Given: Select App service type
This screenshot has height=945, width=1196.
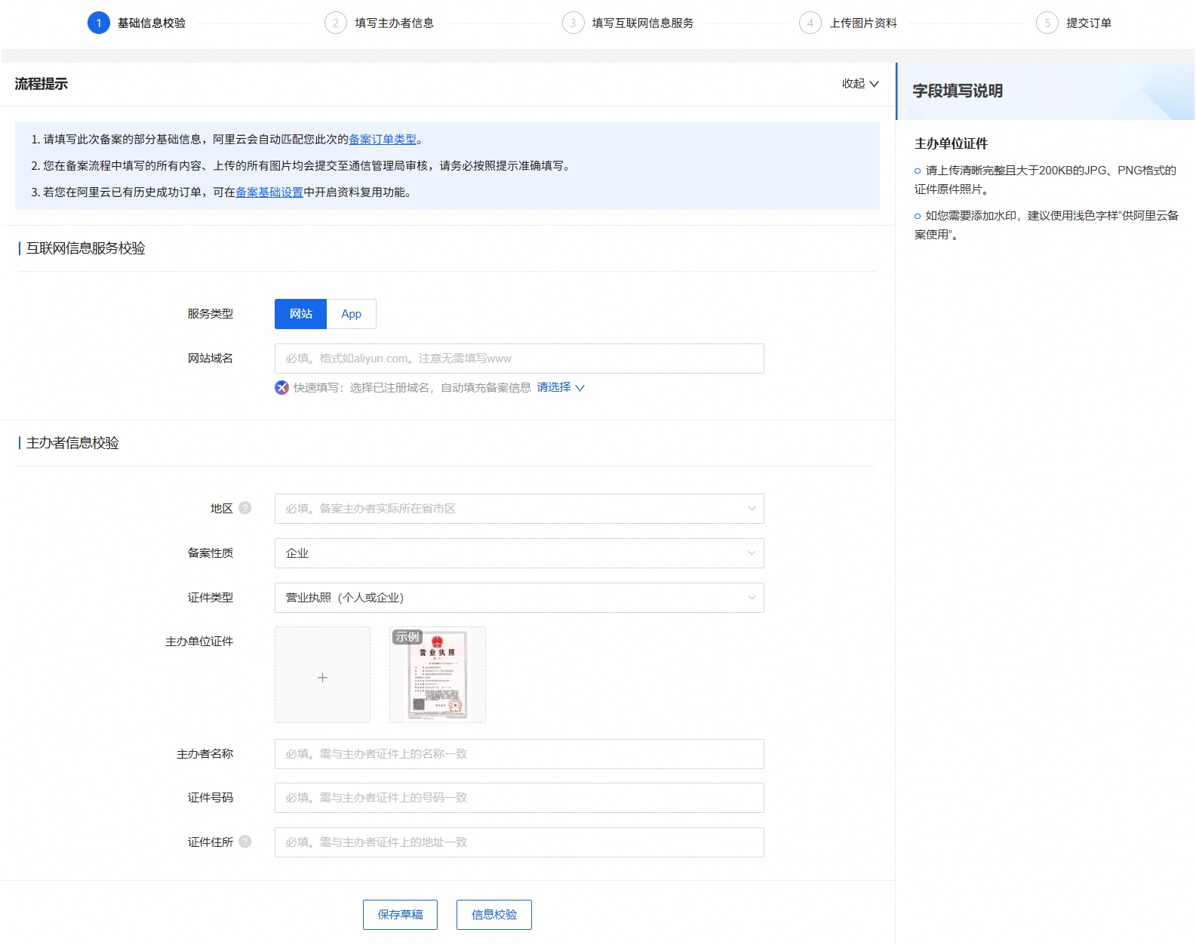Looking at the screenshot, I should click(x=351, y=314).
